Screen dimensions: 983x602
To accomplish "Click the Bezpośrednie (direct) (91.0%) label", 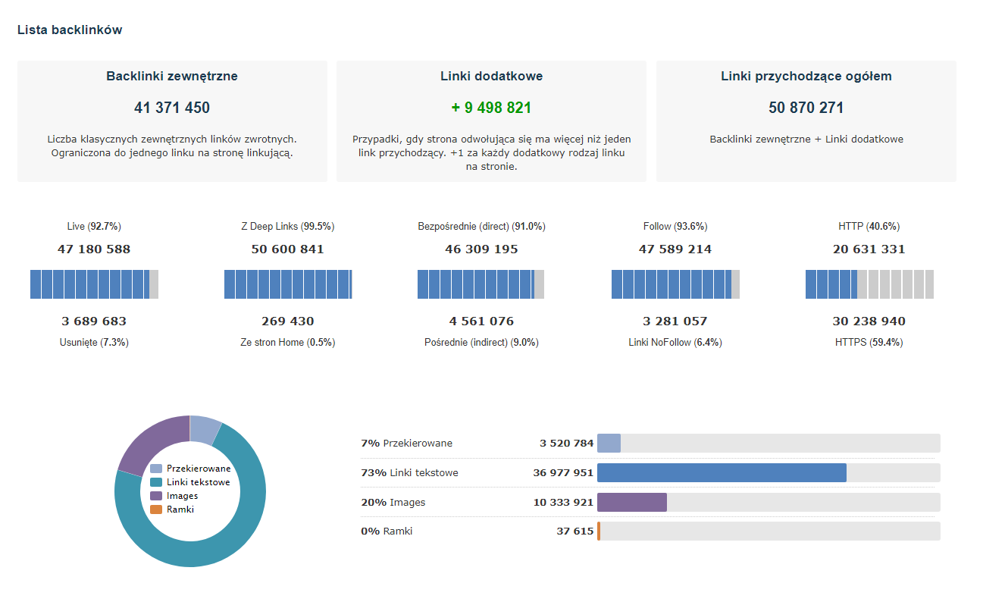I will (x=481, y=227).
